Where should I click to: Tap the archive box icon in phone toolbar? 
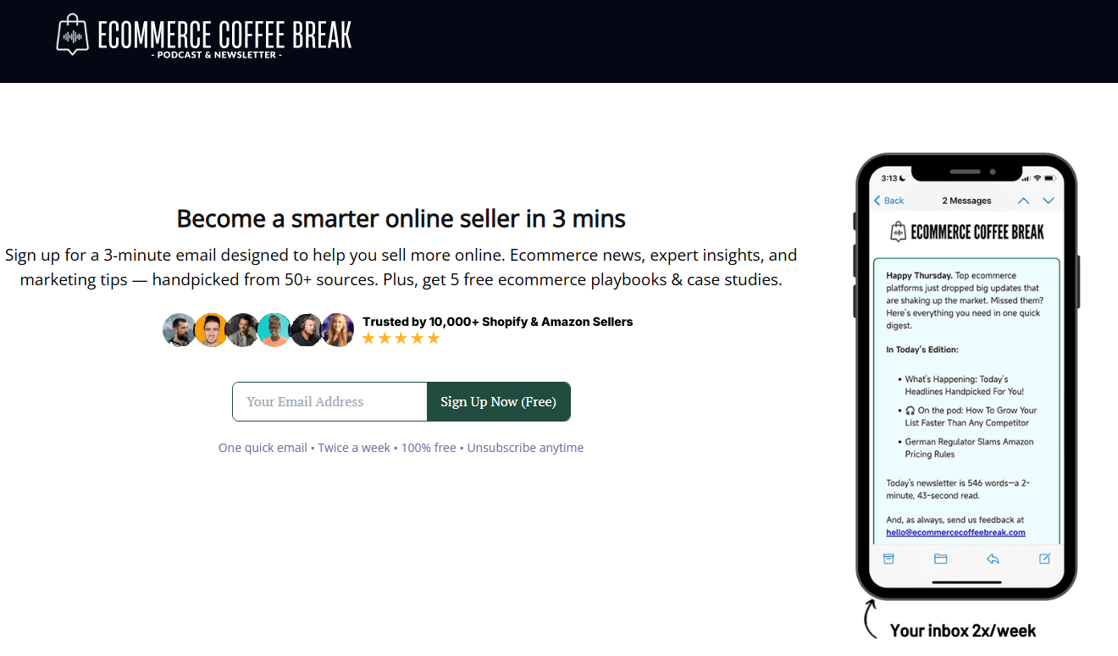pyautogui.click(x=888, y=559)
